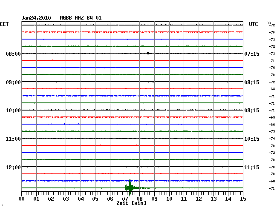Viewport: 277px width, 210px height.
Task: Click minute axis label 02
Action: click(x=51, y=199)
